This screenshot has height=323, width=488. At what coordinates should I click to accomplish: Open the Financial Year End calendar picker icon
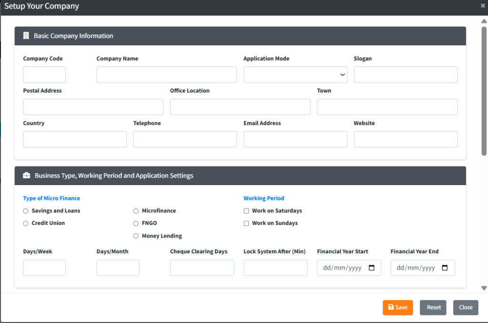click(445, 268)
